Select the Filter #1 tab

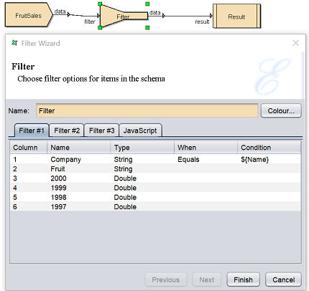(32, 130)
